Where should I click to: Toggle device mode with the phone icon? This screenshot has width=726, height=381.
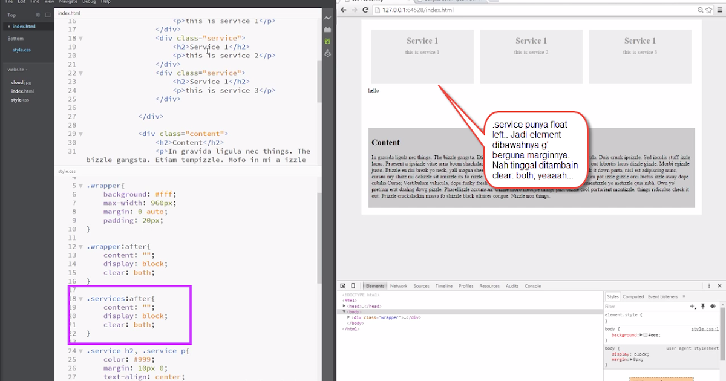(x=353, y=285)
